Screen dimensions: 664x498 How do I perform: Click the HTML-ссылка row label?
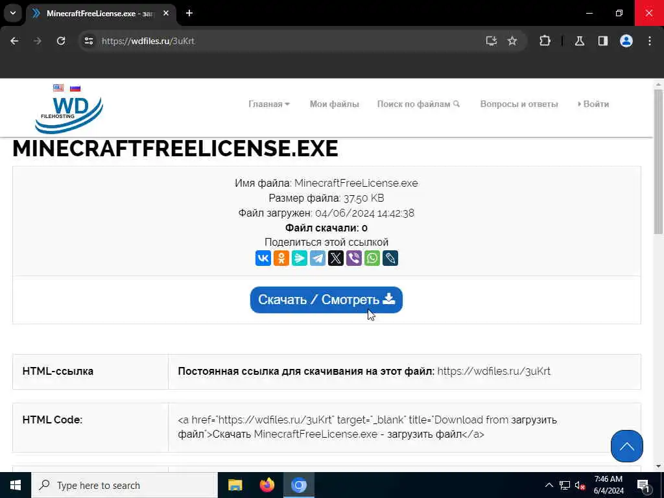(58, 371)
